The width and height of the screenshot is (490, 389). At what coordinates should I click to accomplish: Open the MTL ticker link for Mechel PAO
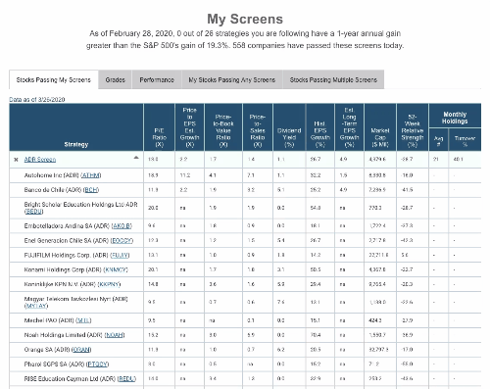83,320
